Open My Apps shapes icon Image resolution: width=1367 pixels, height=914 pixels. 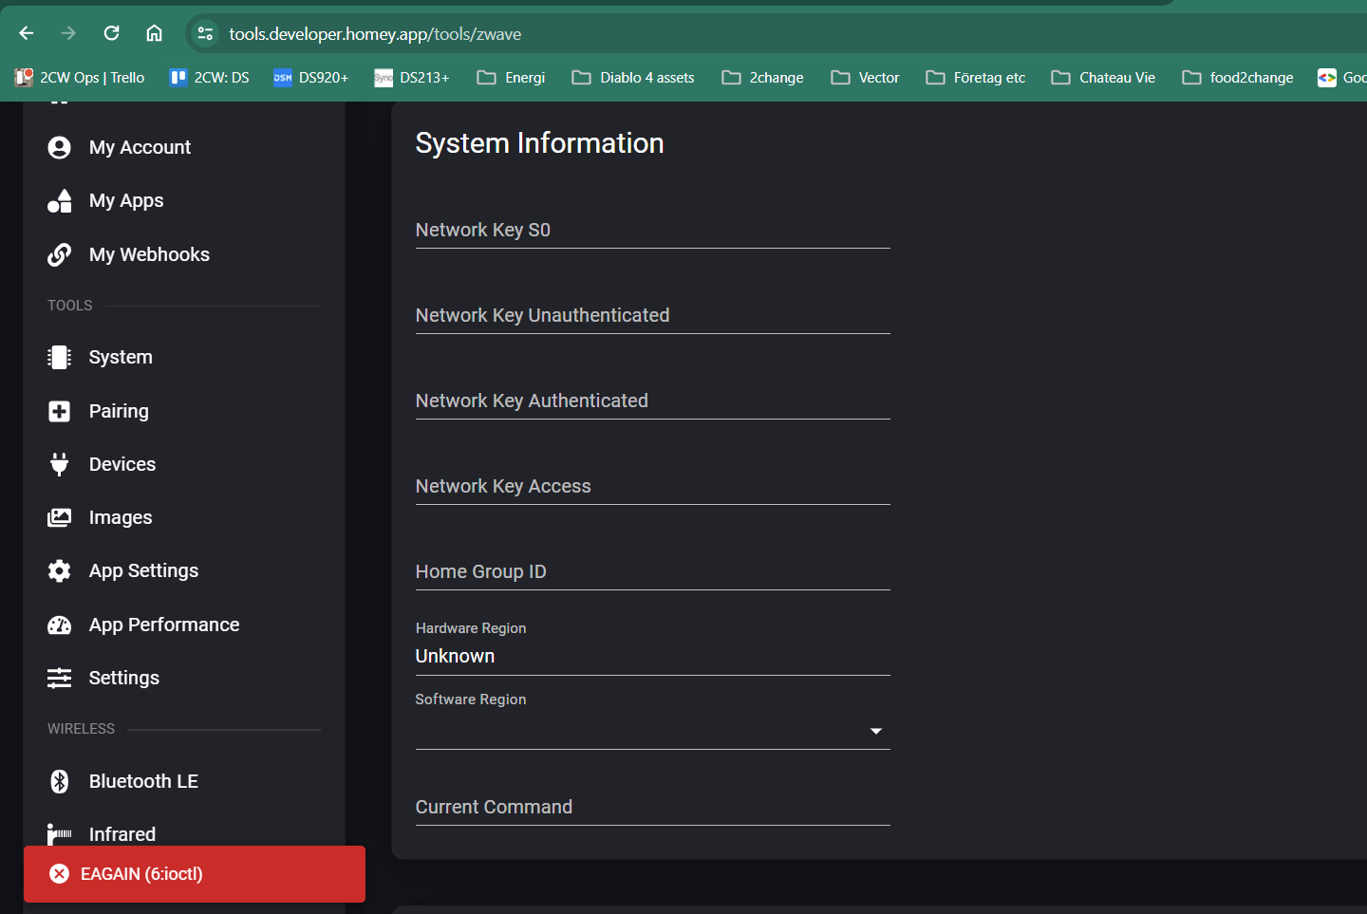(59, 201)
